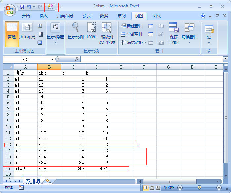This screenshot has height=193, width=231.
Task: Open the 团队 tab
Action: click(x=156, y=16)
